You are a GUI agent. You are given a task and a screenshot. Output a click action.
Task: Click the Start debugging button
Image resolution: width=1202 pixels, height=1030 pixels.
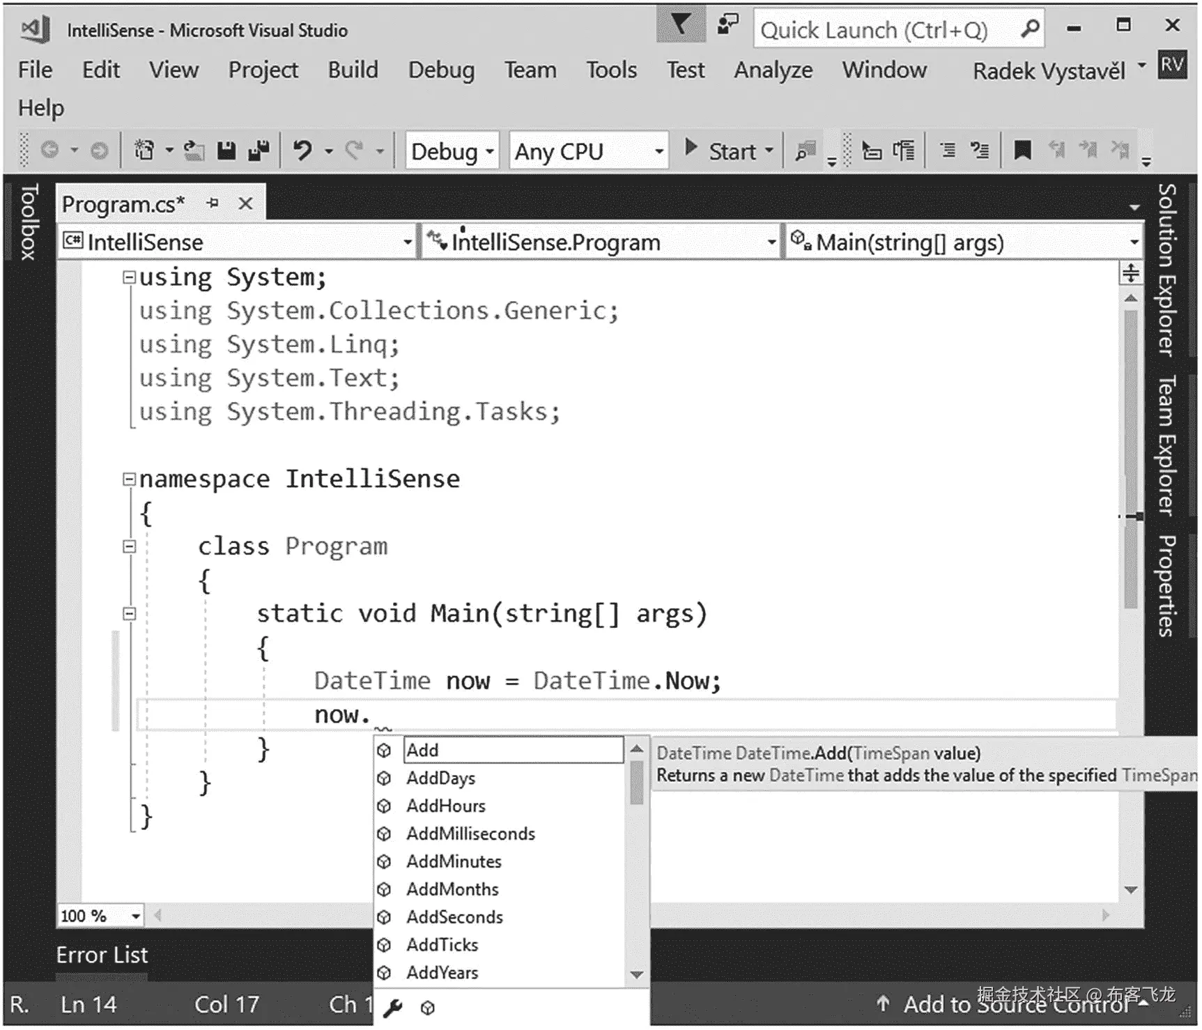725,150
